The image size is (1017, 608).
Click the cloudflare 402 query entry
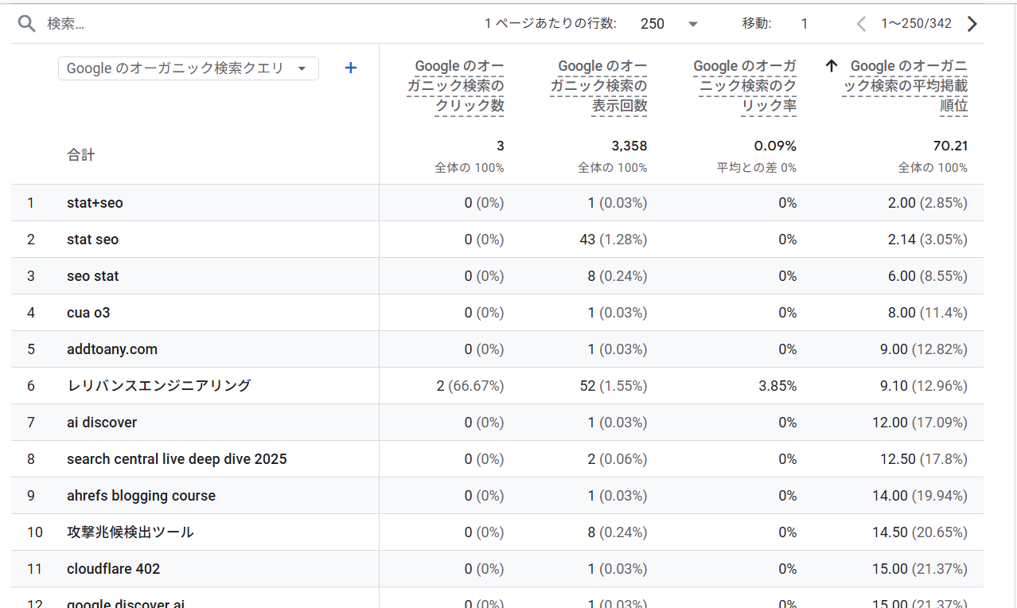pos(113,568)
